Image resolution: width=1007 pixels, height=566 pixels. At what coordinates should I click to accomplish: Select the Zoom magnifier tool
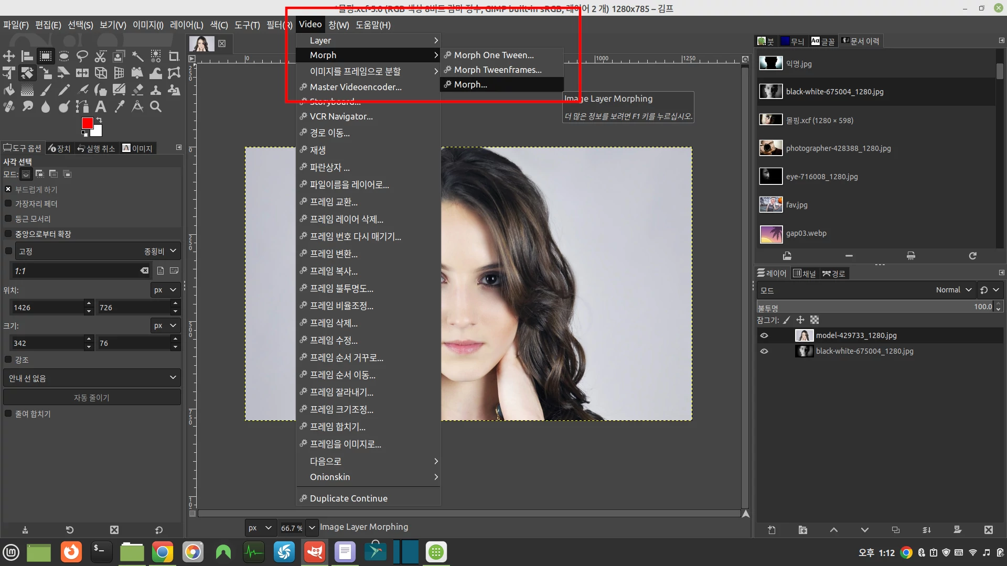pyautogui.click(x=156, y=106)
